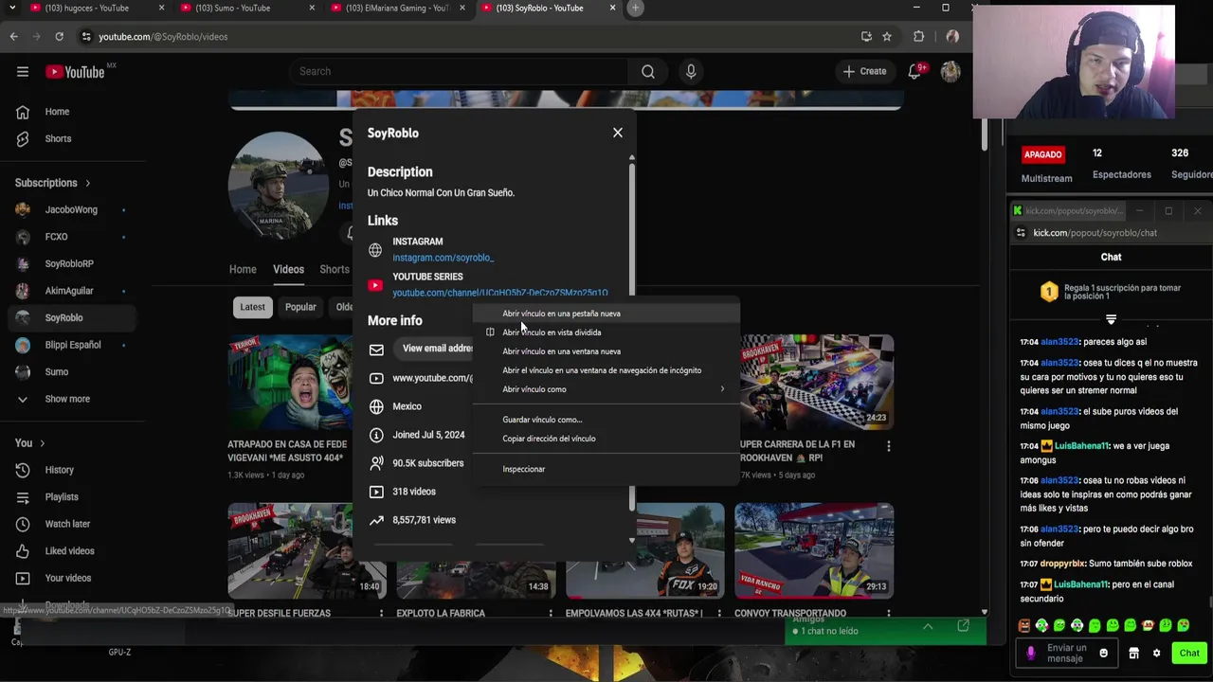Open Watch later in sidebar
The width and height of the screenshot is (1213, 682).
67,524
